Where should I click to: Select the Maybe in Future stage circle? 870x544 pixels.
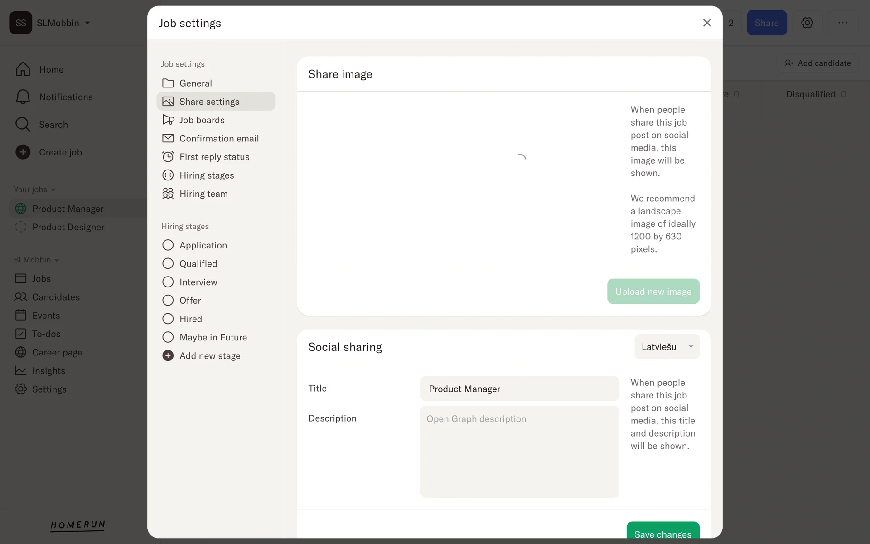point(168,337)
